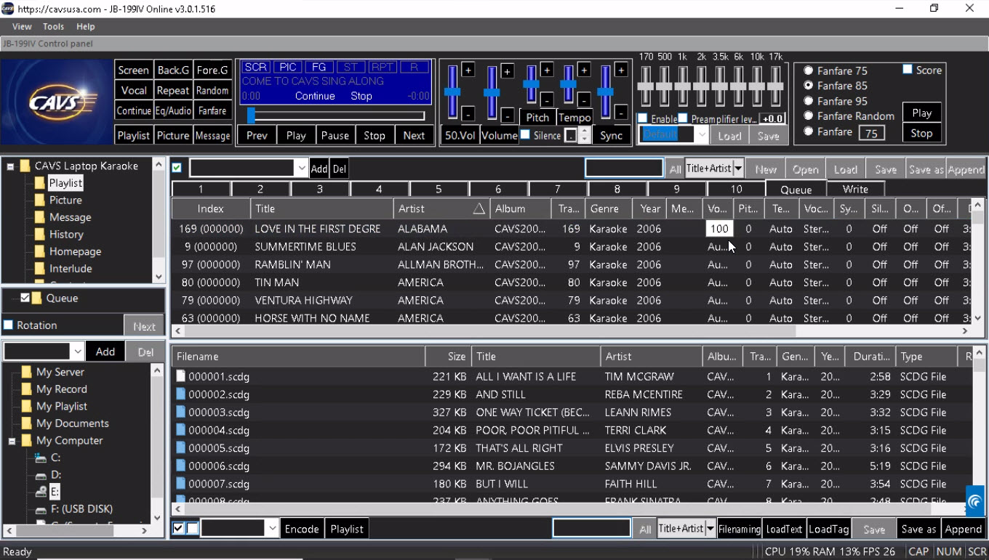Click the 170 Hz equalizer slider
This screenshot has width=989, height=560.
pyautogui.click(x=646, y=86)
